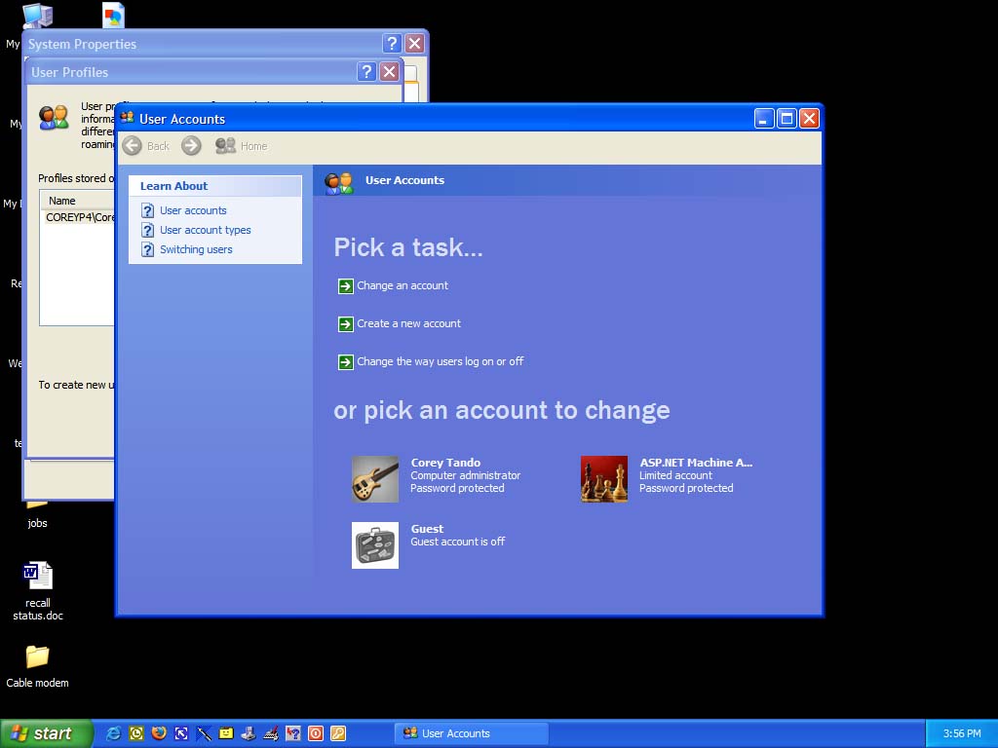Click the 3:56 PM taskbar clock
The image size is (998, 748).
[x=962, y=733]
